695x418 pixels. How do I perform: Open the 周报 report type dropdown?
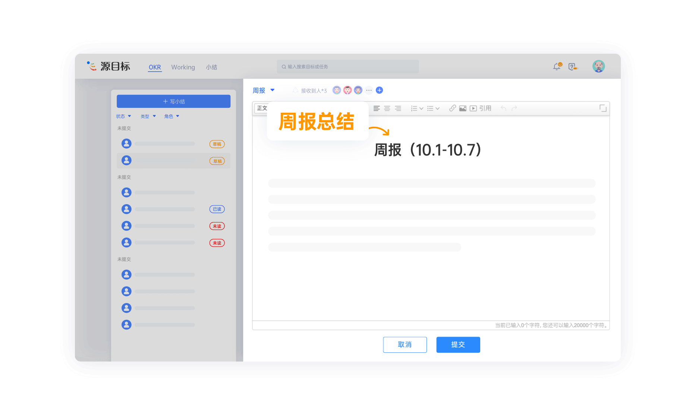click(x=264, y=90)
